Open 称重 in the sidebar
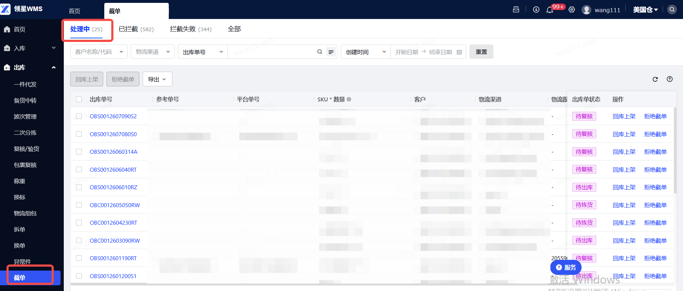683x291 pixels. pyautogui.click(x=19, y=181)
